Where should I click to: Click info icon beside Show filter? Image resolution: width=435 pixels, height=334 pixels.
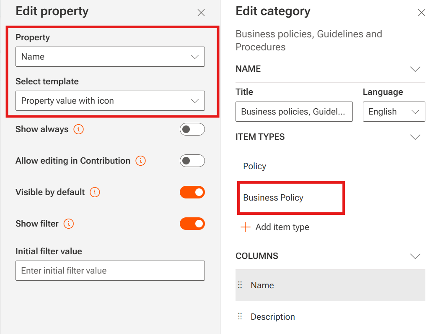tap(69, 224)
